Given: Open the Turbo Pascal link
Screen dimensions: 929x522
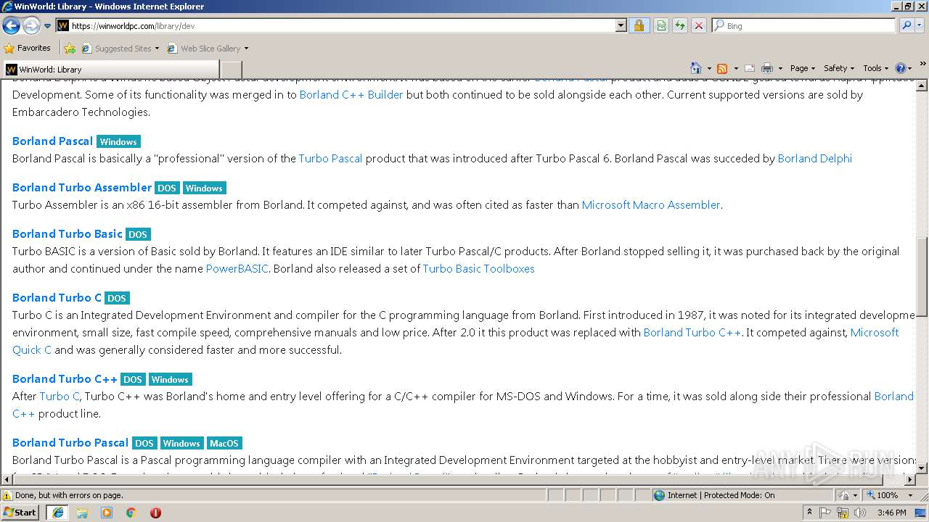Looking at the screenshot, I should coord(330,158).
